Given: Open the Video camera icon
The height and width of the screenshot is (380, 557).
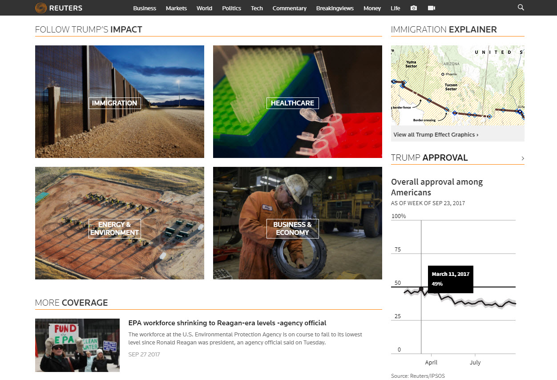Looking at the screenshot, I should (431, 8).
